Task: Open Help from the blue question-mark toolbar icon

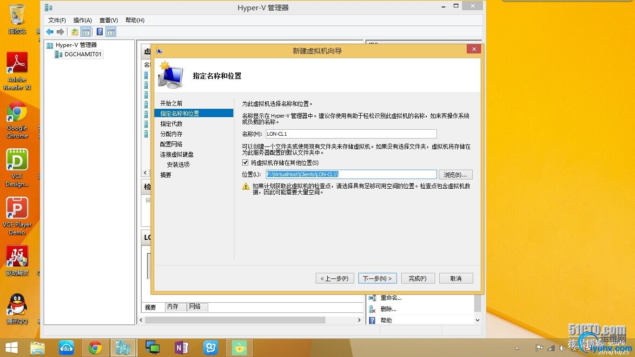Action: pyautogui.click(x=99, y=32)
